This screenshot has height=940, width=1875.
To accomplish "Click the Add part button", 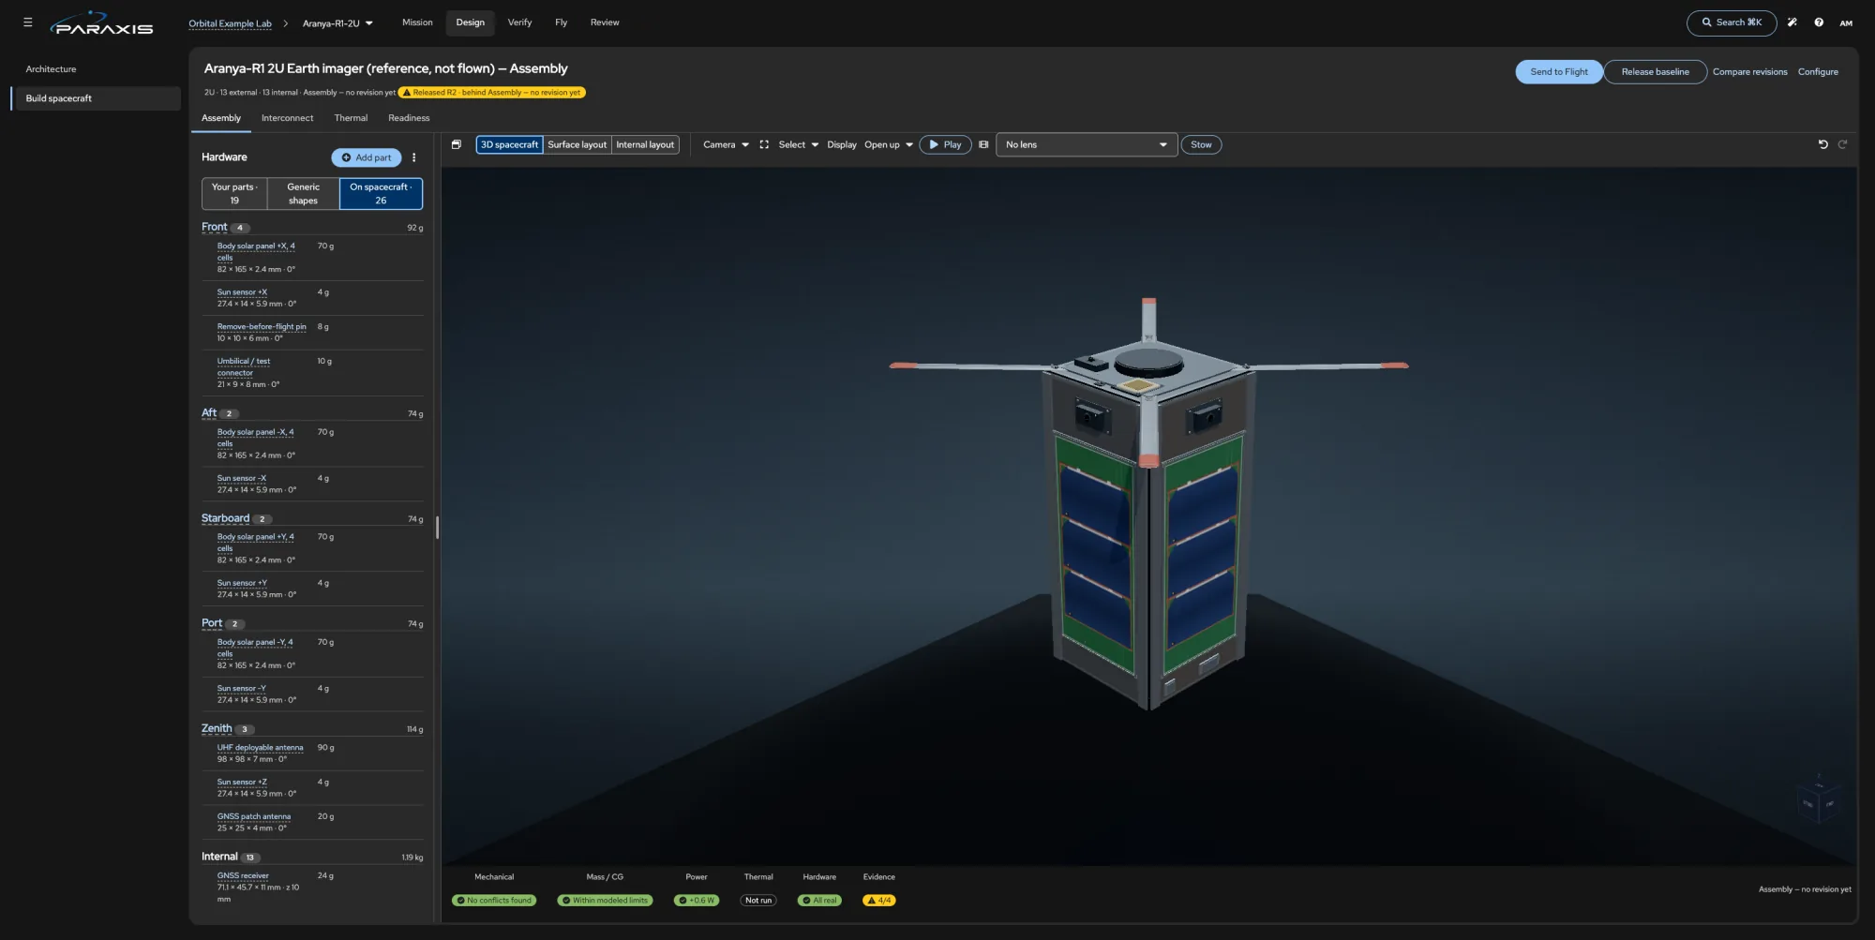I will tap(367, 157).
